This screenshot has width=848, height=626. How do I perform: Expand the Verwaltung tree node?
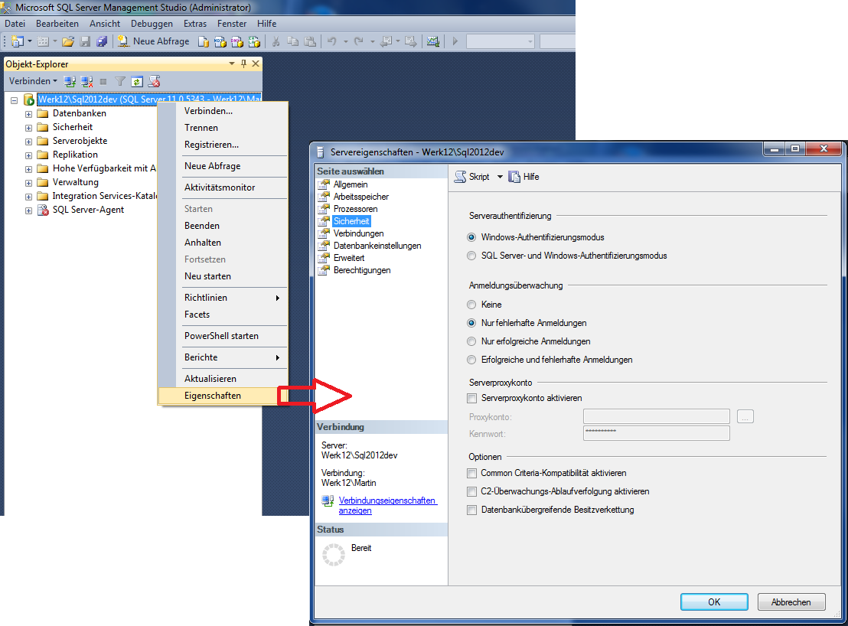point(28,183)
